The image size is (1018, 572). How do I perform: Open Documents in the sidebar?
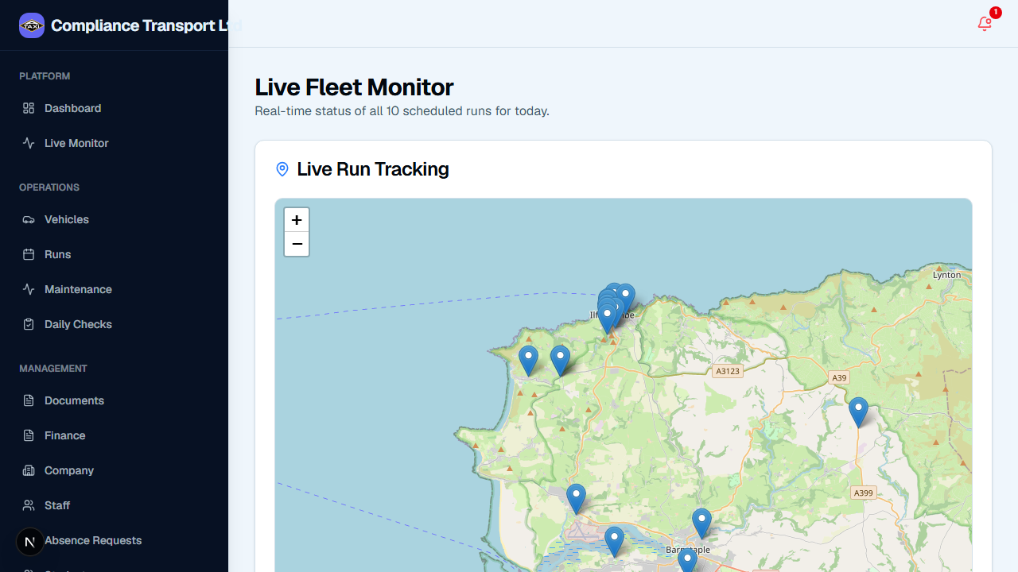coord(114,400)
